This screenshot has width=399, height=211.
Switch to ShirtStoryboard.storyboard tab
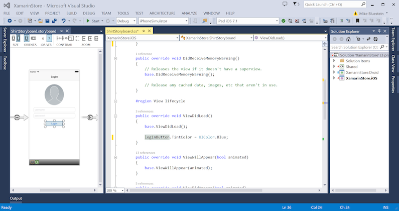[34, 31]
